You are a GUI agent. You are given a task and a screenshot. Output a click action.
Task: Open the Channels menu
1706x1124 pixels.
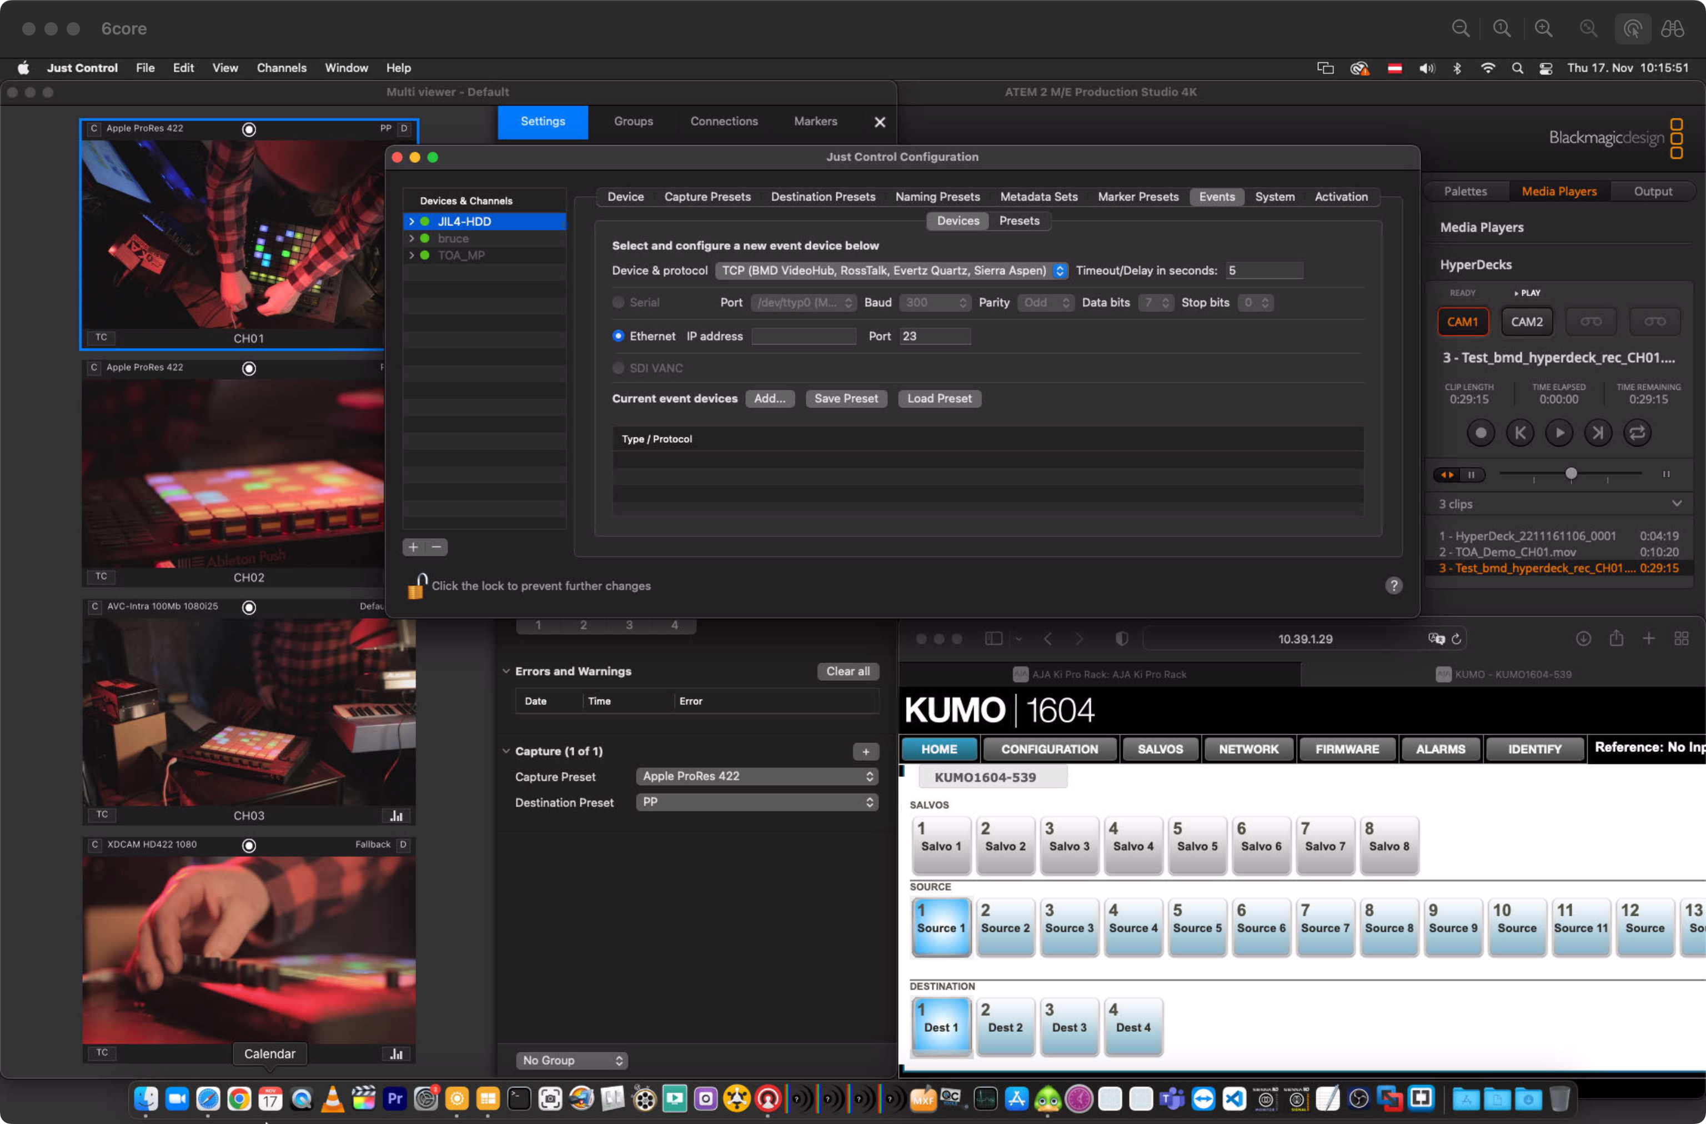tap(281, 68)
